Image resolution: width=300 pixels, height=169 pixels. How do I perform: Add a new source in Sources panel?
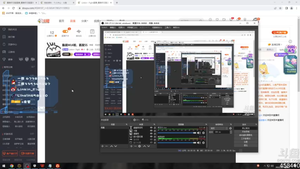tap(131, 146)
